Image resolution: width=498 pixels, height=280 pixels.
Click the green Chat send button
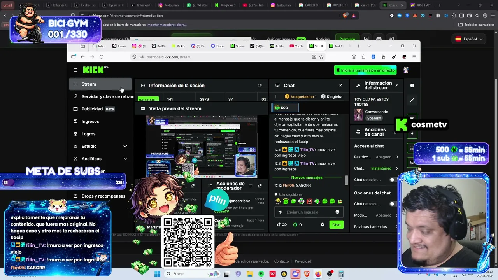[337, 224]
